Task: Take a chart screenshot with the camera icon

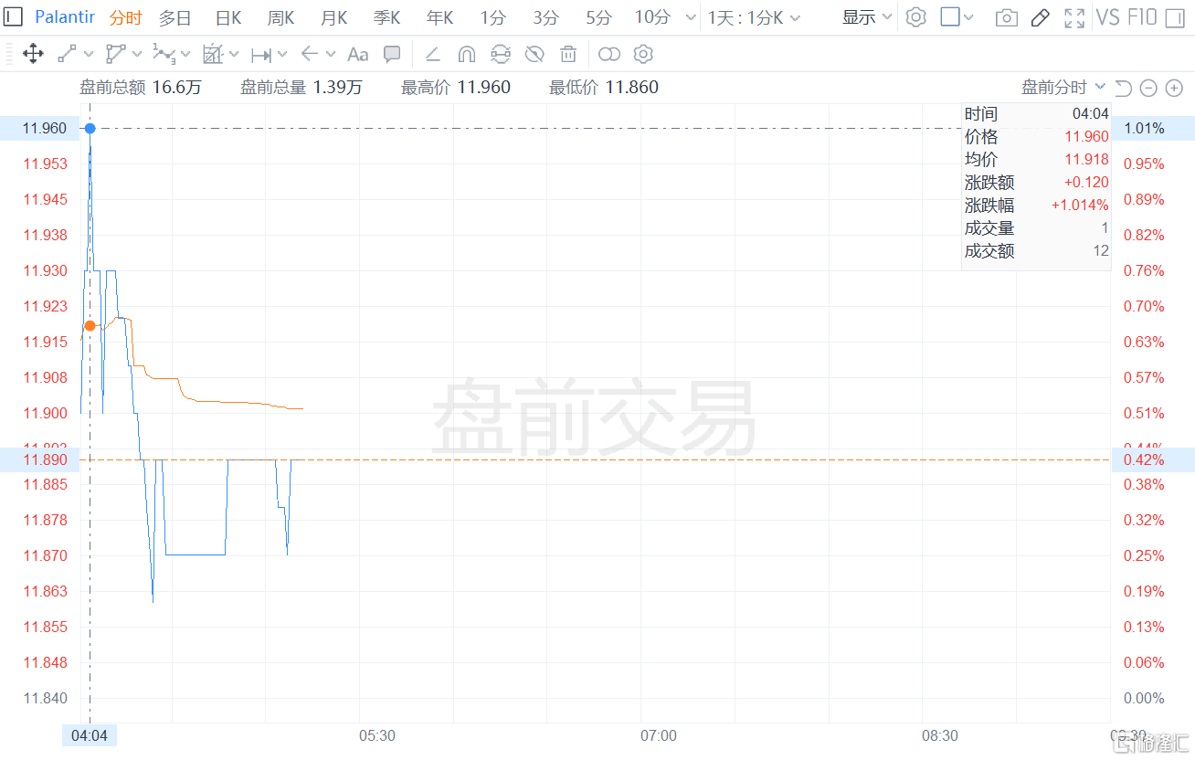Action: tap(1006, 17)
